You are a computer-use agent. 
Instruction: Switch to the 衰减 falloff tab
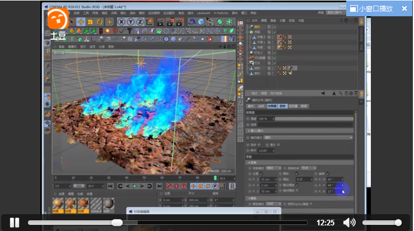304,106
